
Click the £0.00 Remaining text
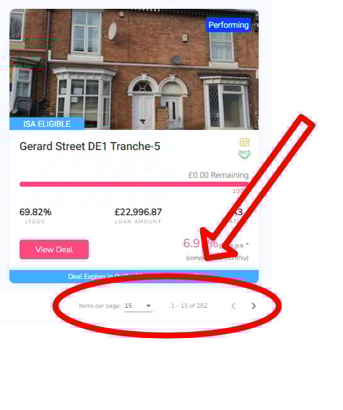(218, 175)
